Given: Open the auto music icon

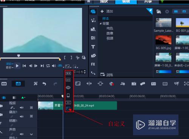Looking at the screenshot, I should pos(122,84).
